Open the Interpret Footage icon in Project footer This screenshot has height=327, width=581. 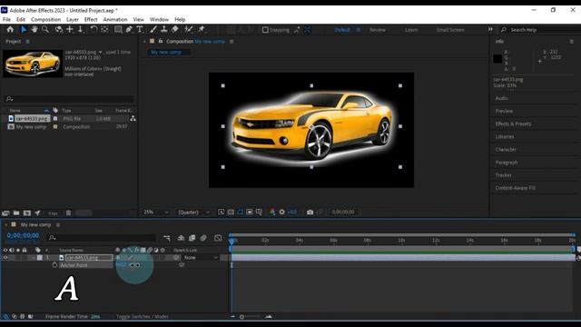[x=5, y=213]
